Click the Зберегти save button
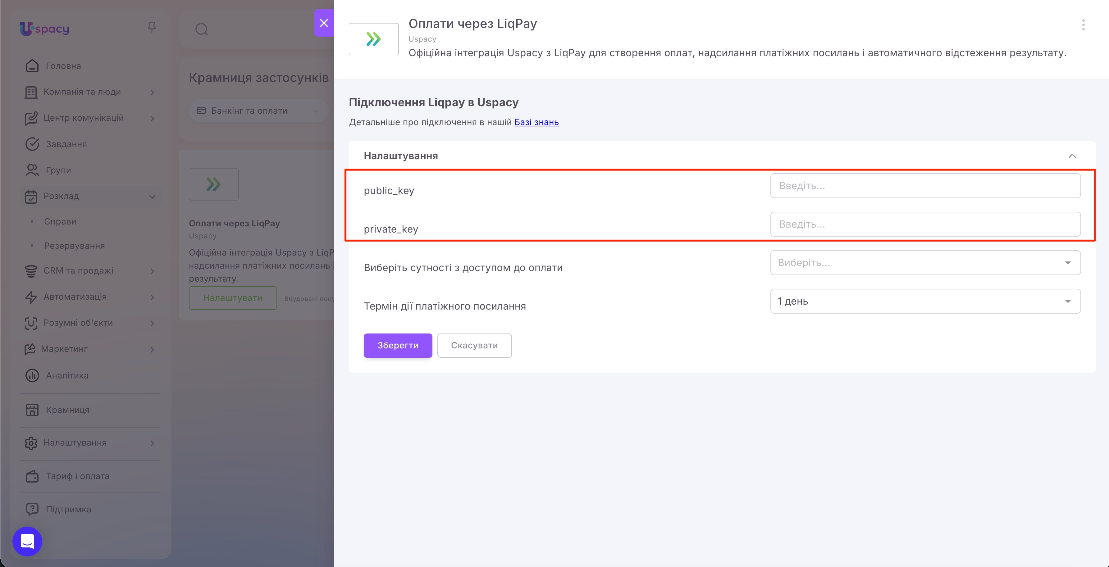This screenshot has width=1109, height=567. pyautogui.click(x=398, y=346)
